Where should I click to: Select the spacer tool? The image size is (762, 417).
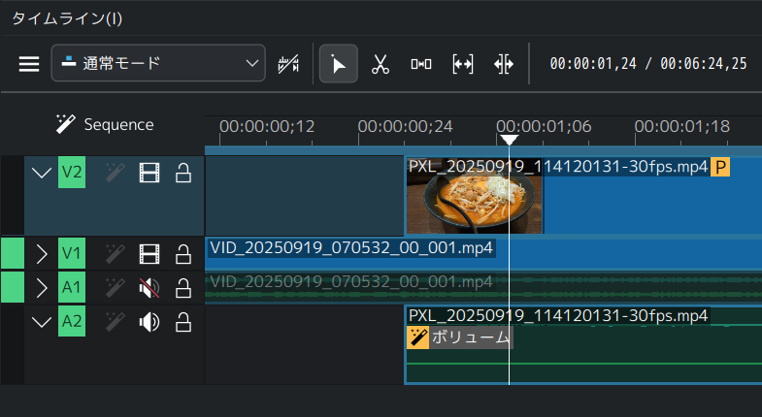420,64
